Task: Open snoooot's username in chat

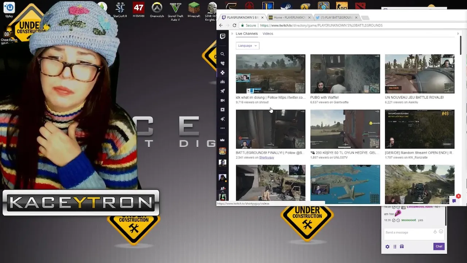Action: pyautogui.click(x=408, y=220)
